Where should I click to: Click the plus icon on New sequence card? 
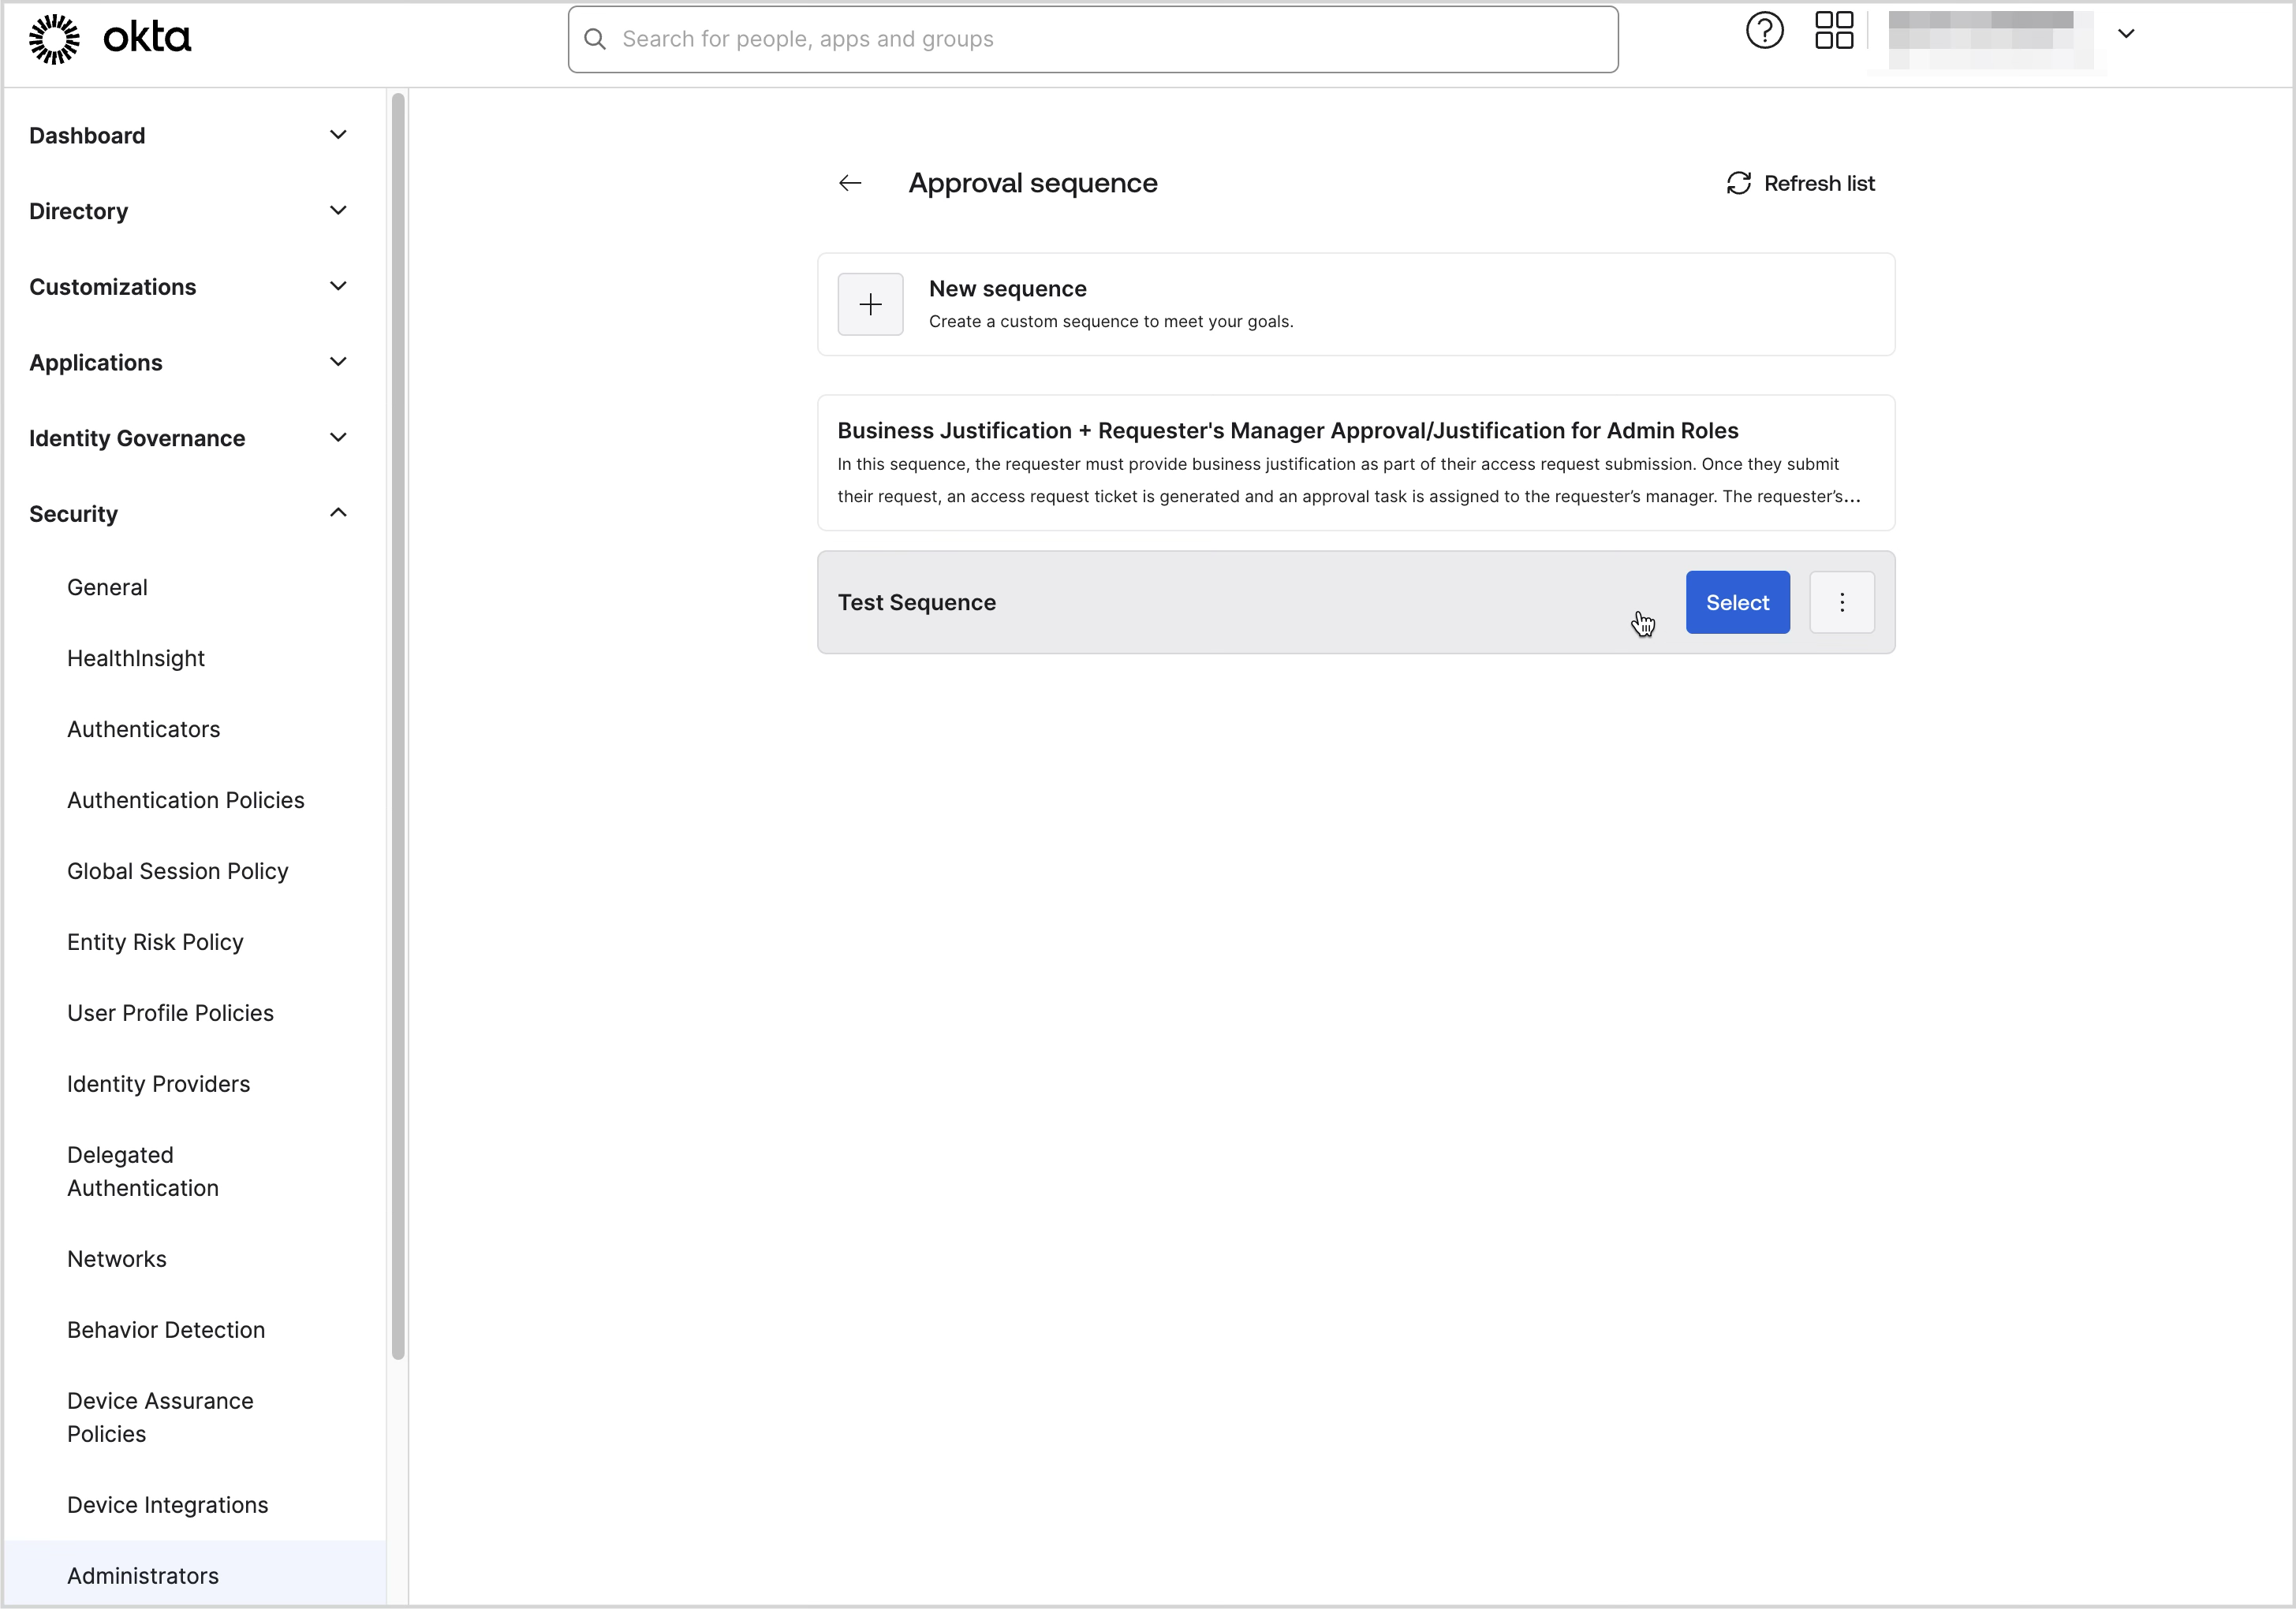click(x=870, y=304)
